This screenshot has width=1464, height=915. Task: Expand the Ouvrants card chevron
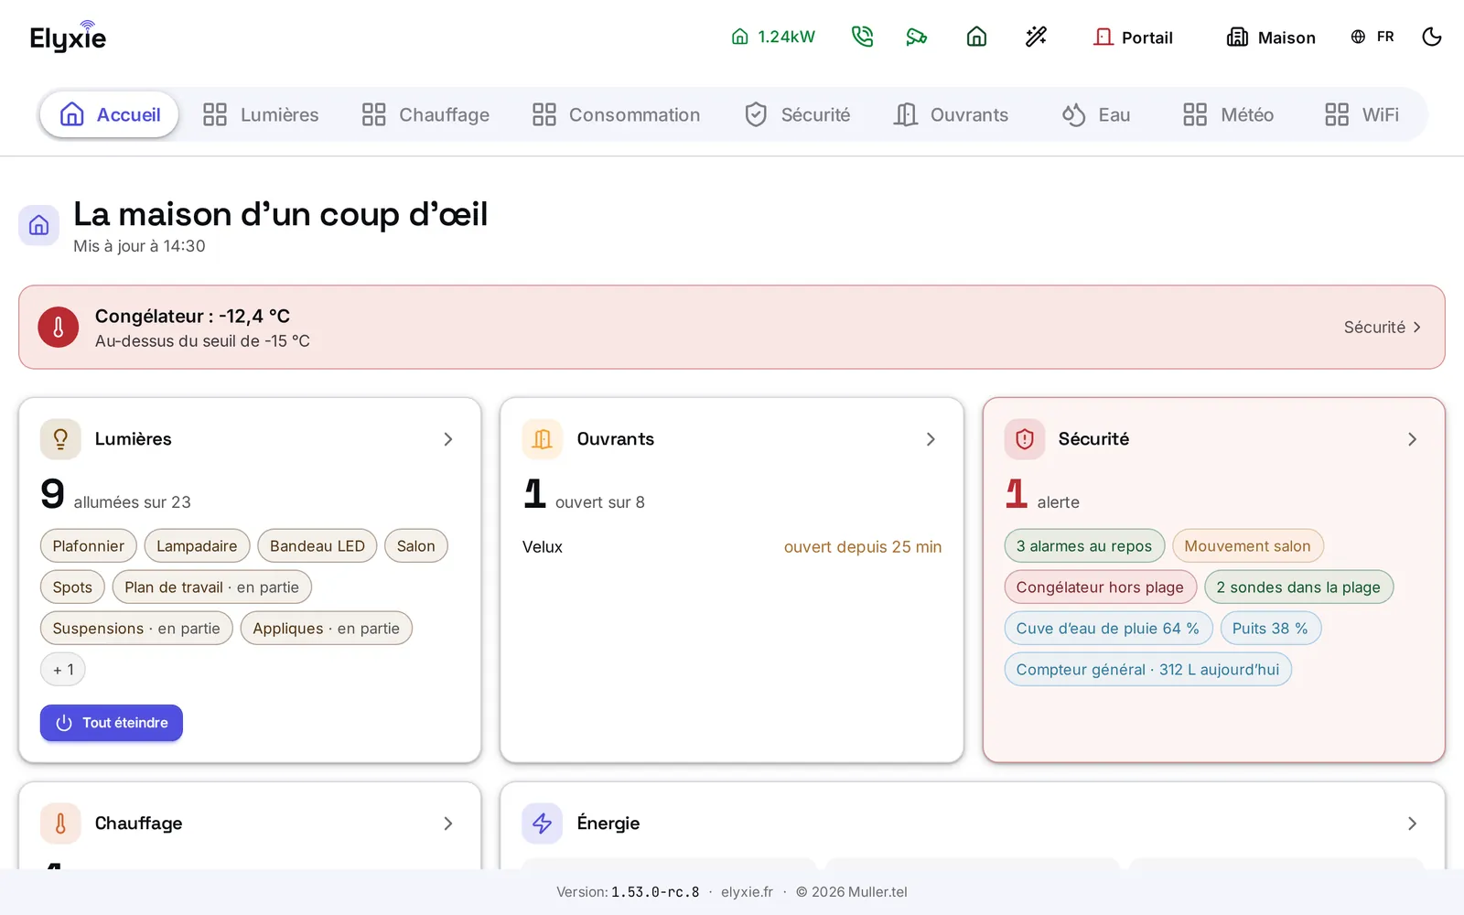(931, 439)
